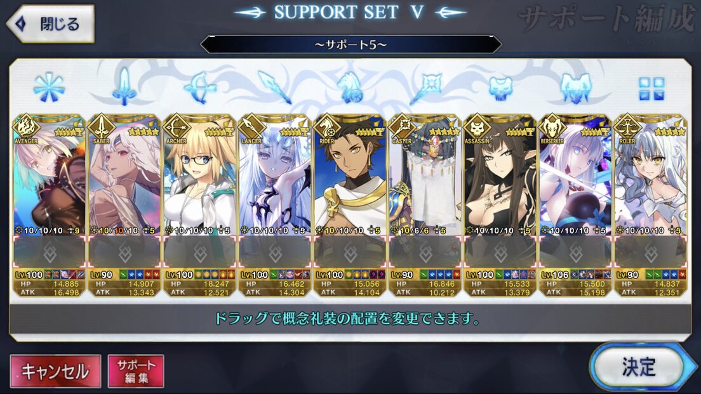Click the empty craft essence slot under Caster
The height and width of the screenshot is (394, 701).
pyautogui.click(x=425, y=253)
